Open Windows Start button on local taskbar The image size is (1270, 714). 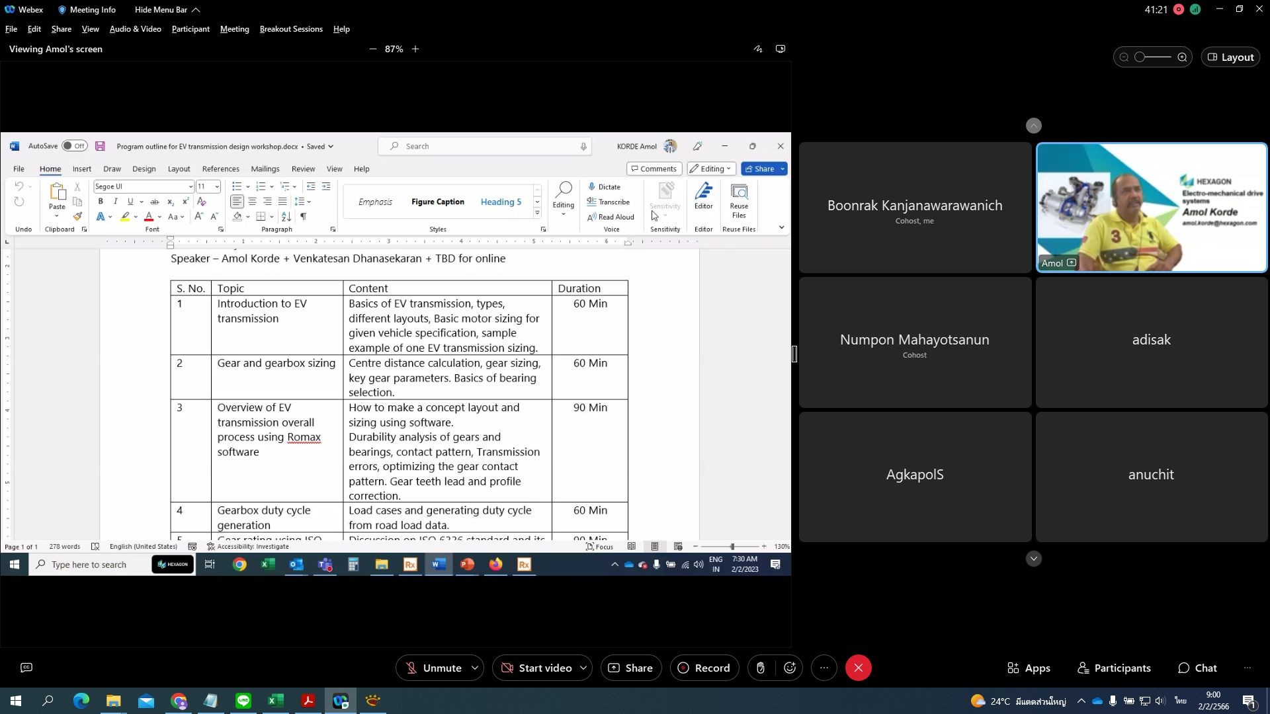coord(16,701)
